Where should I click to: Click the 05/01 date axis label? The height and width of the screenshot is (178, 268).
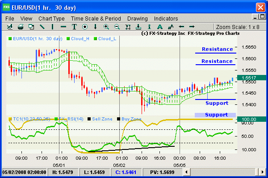tap(59, 165)
